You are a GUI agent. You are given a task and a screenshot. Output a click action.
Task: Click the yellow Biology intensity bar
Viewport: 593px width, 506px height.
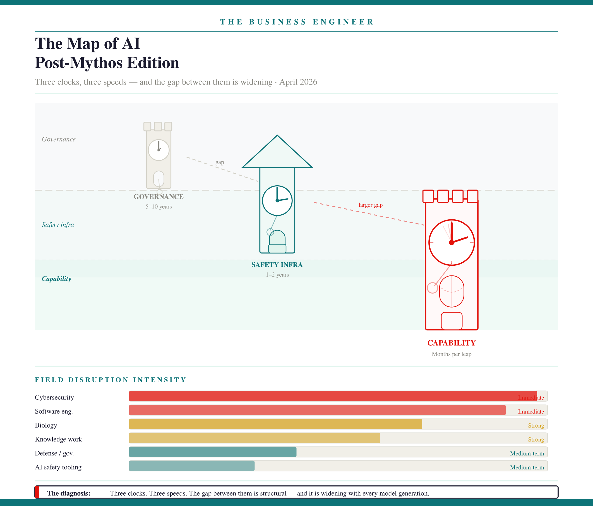[275, 424]
